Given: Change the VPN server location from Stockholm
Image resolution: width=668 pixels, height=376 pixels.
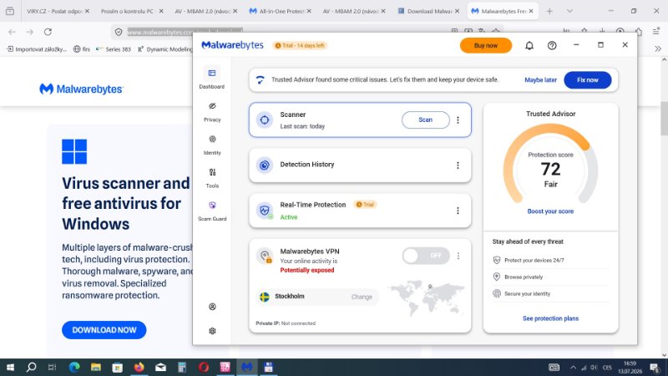Looking at the screenshot, I should pyautogui.click(x=362, y=297).
